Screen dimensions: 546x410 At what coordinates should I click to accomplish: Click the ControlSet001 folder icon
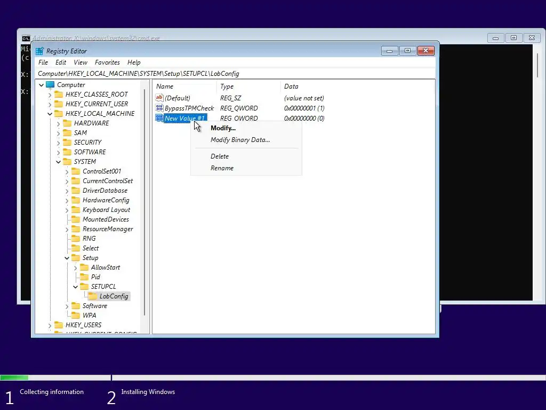point(76,171)
